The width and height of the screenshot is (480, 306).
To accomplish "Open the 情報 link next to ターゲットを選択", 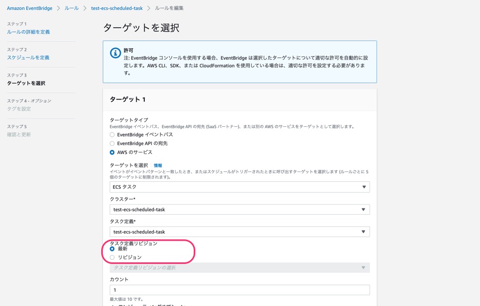I will click(x=158, y=165).
